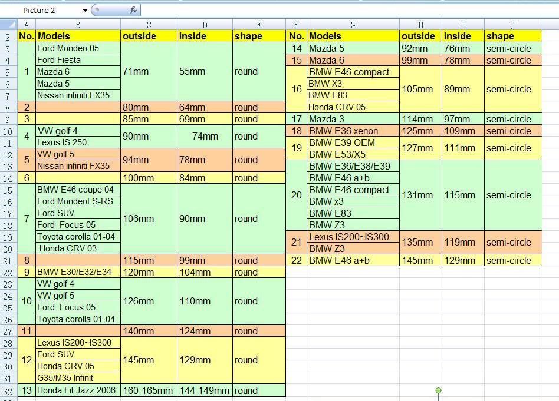
Task: Select column E header
Action: point(259,25)
